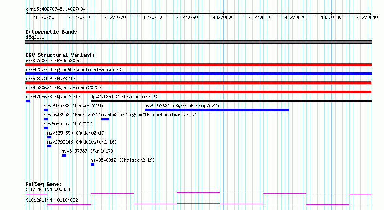Click the chr15:48270745..48270840 region label
The width and height of the screenshot is (384, 210).
[x=57, y=9]
